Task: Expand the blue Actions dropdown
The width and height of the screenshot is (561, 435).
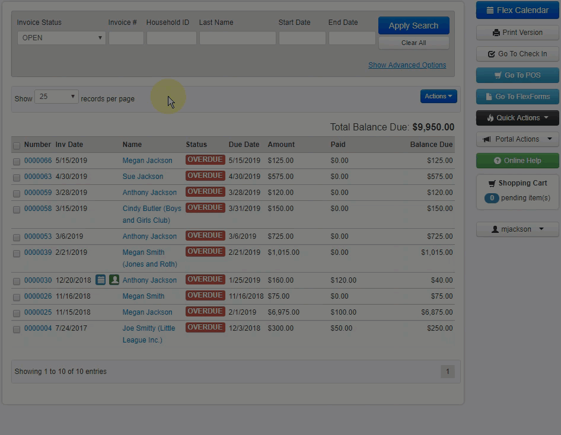Action: click(438, 96)
